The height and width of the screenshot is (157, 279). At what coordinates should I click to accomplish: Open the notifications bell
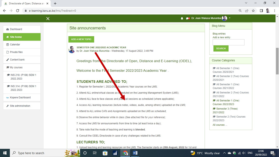[x=182, y=18]
